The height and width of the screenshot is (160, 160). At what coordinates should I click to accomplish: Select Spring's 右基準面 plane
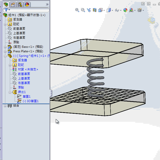(24, 83)
